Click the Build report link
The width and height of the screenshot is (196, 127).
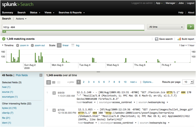click(188, 39)
